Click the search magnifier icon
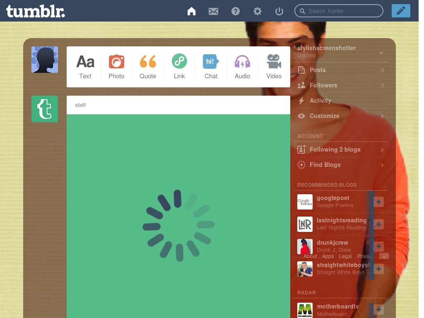Viewport: 424px width, 318px height. 302,11
